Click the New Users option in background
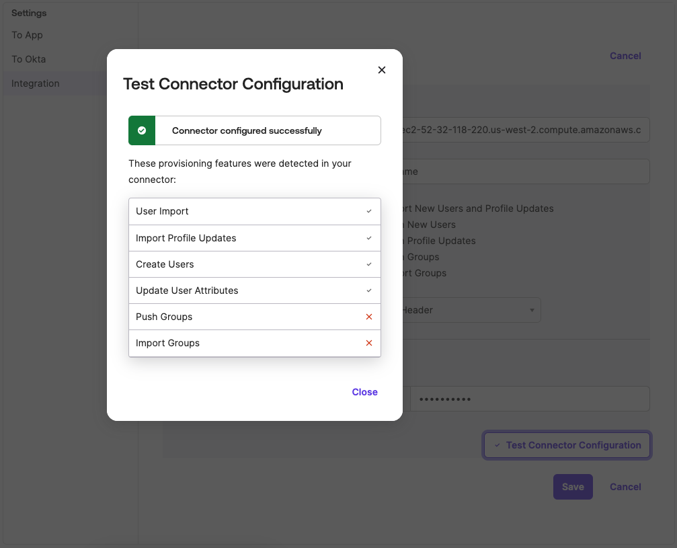The height and width of the screenshot is (548, 677). click(429, 225)
